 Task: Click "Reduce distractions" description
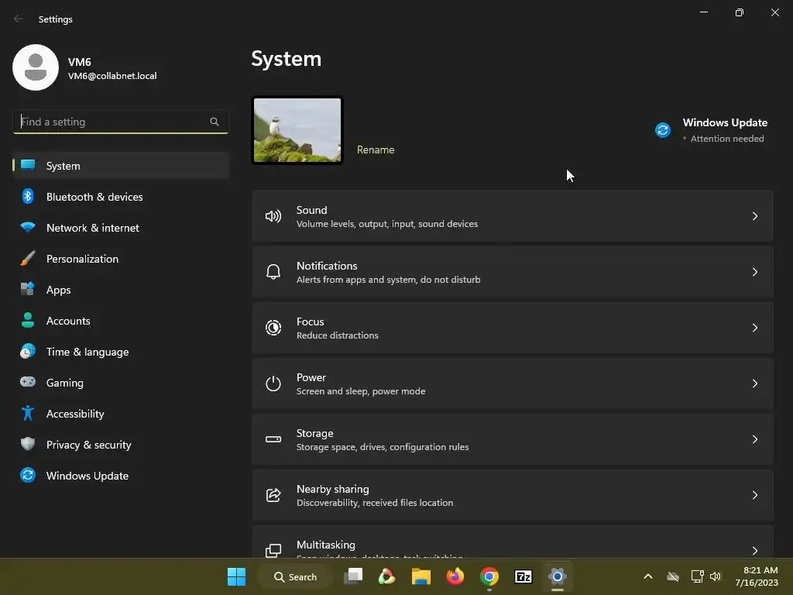tap(338, 335)
